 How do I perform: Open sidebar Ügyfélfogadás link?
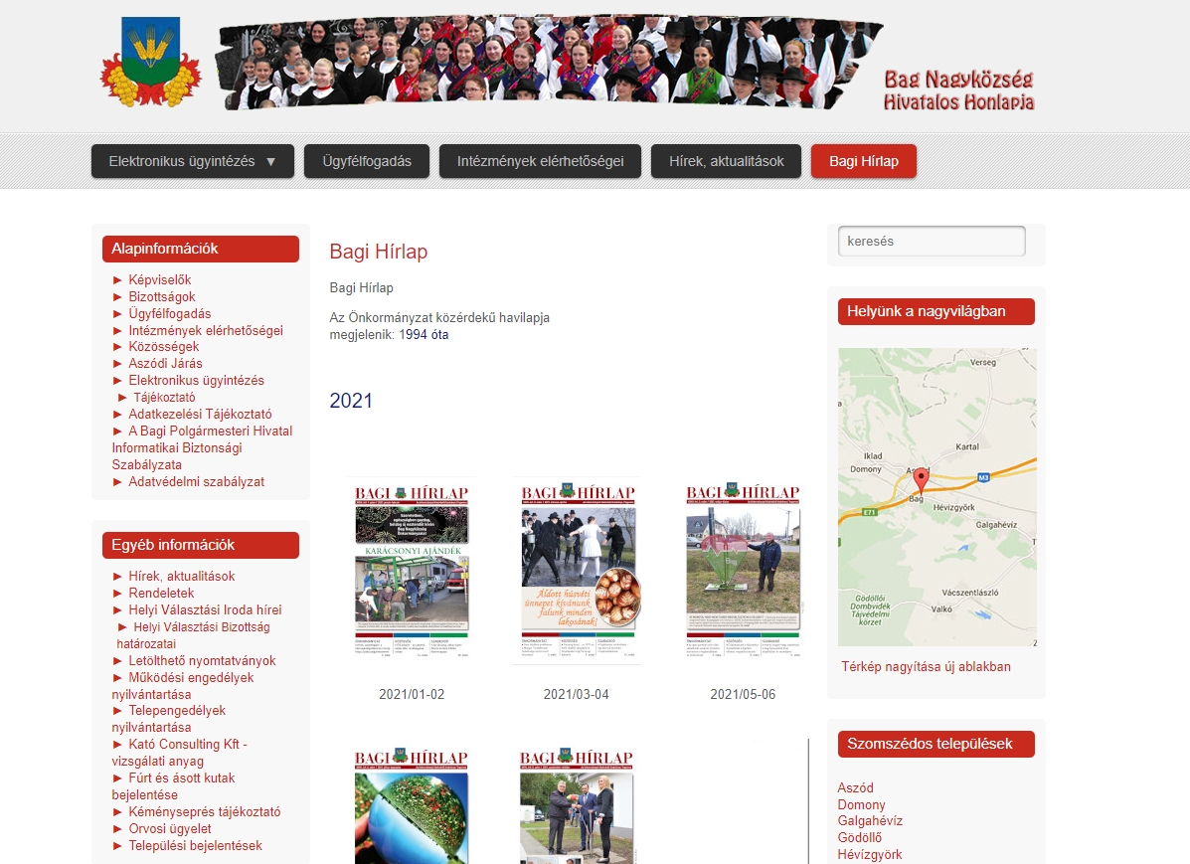(170, 313)
